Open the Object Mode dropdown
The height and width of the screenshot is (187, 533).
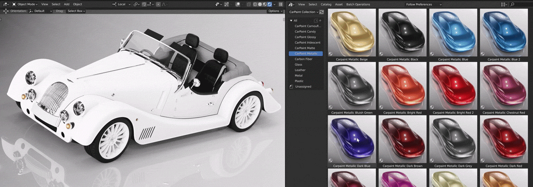[25, 4]
